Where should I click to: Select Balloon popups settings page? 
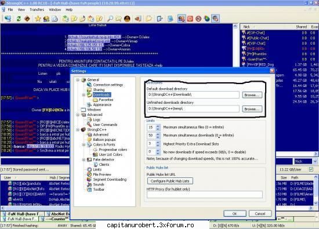click(x=104, y=140)
